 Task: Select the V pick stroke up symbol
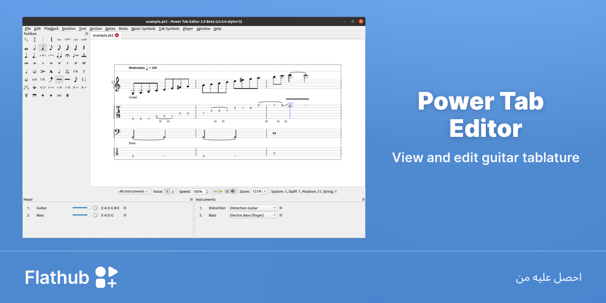26,95
